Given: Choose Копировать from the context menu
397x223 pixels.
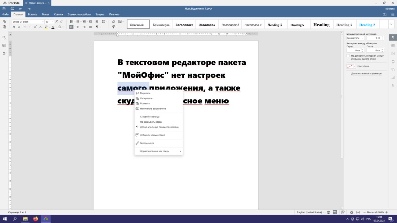Looking at the screenshot, I should tap(146, 98).
